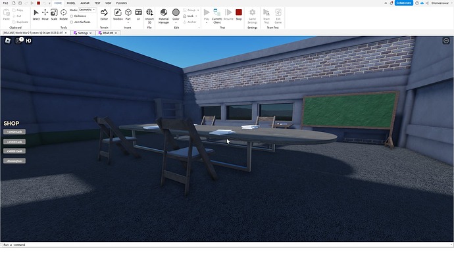The width and height of the screenshot is (454, 255).
Task: Switch to the HOME ribbon tab
Action: [x=58, y=3]
